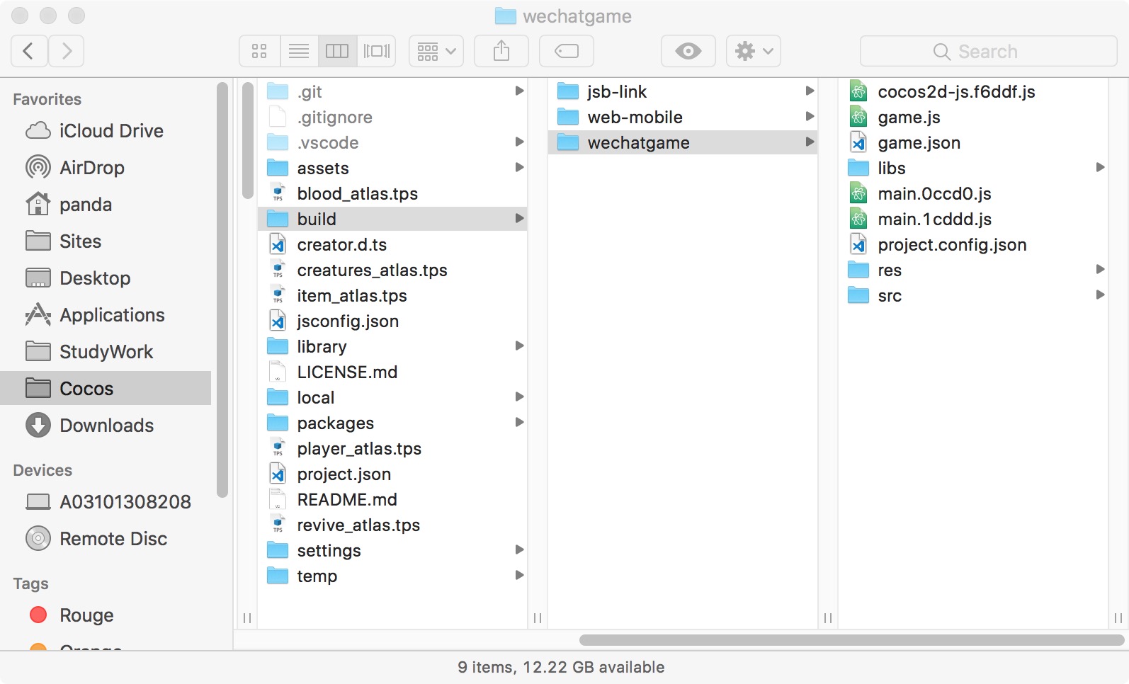Select the LICENSE.md file
Image resolution: width=1129 pixels, height=684 pixels.
[x=392, y=372]
